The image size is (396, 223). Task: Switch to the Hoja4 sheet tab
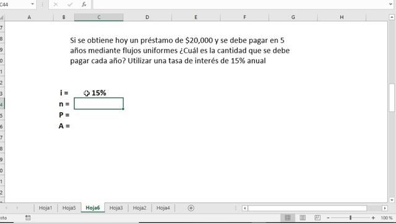[163, 208]
